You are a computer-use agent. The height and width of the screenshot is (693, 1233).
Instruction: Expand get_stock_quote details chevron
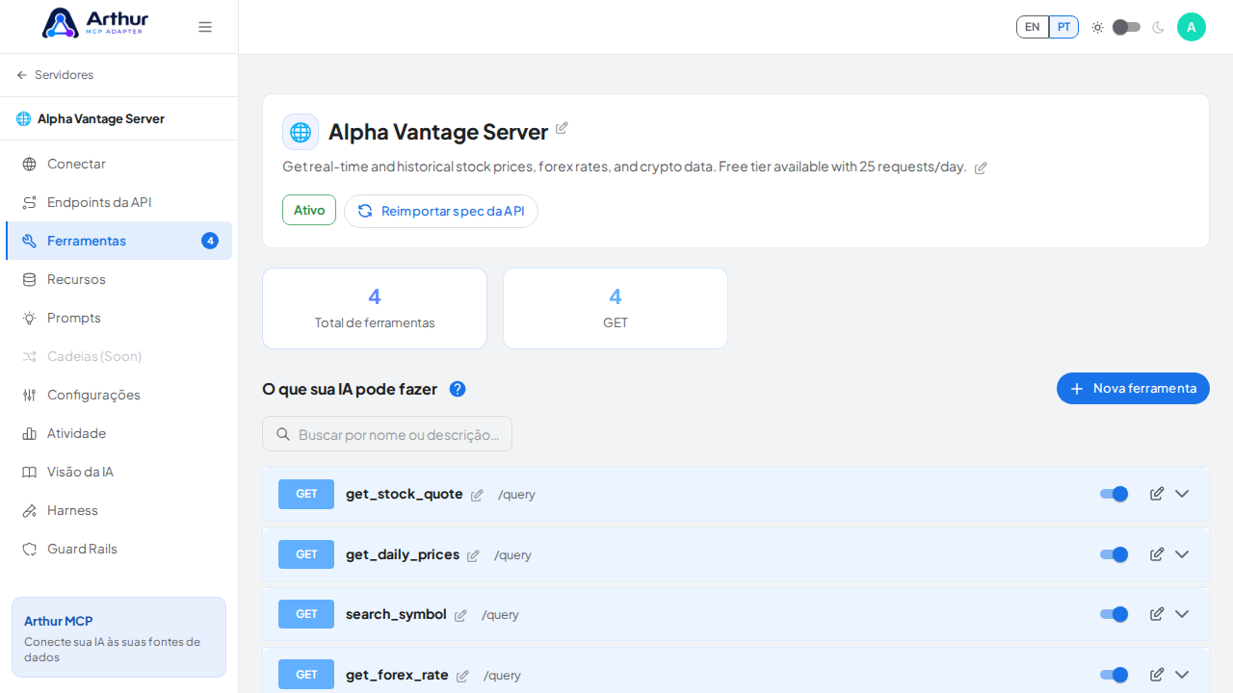(x=1182, y=494)
